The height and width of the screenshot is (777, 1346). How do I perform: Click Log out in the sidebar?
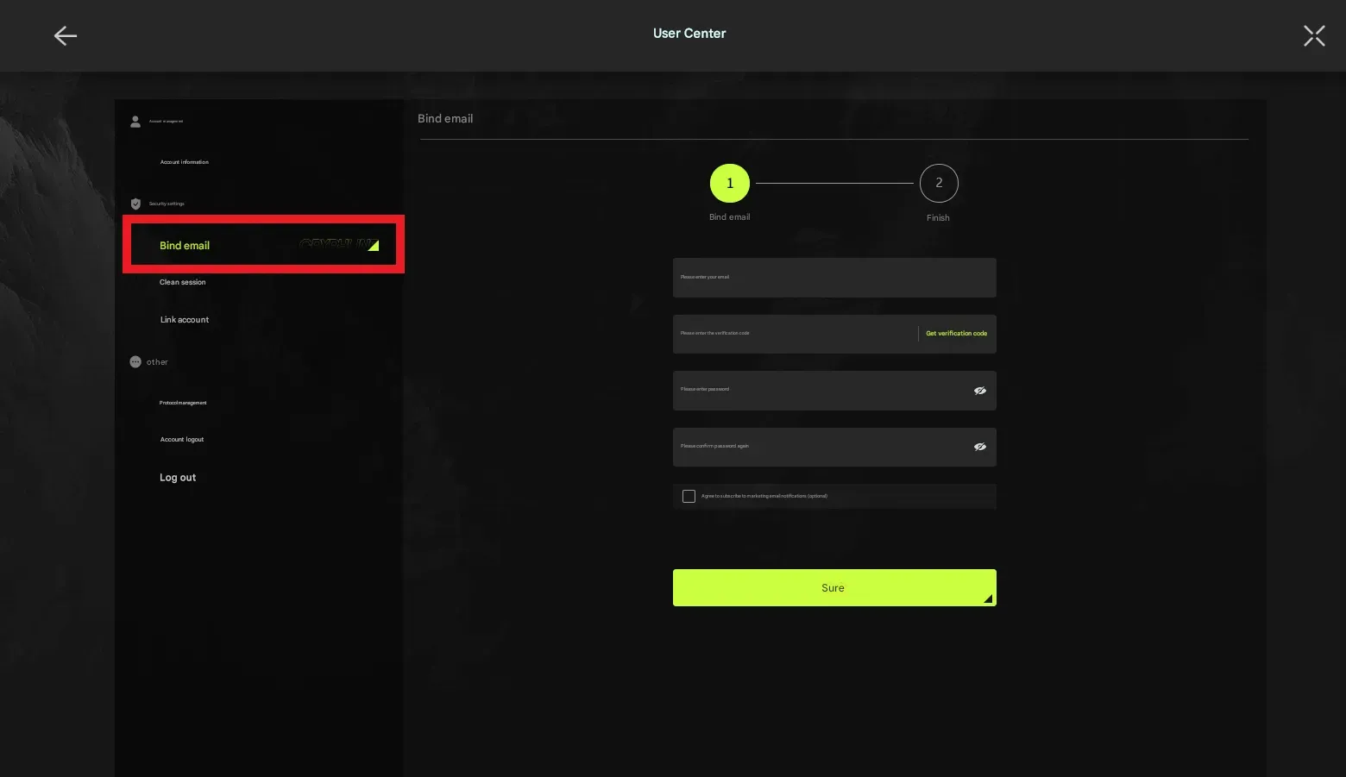178,478
